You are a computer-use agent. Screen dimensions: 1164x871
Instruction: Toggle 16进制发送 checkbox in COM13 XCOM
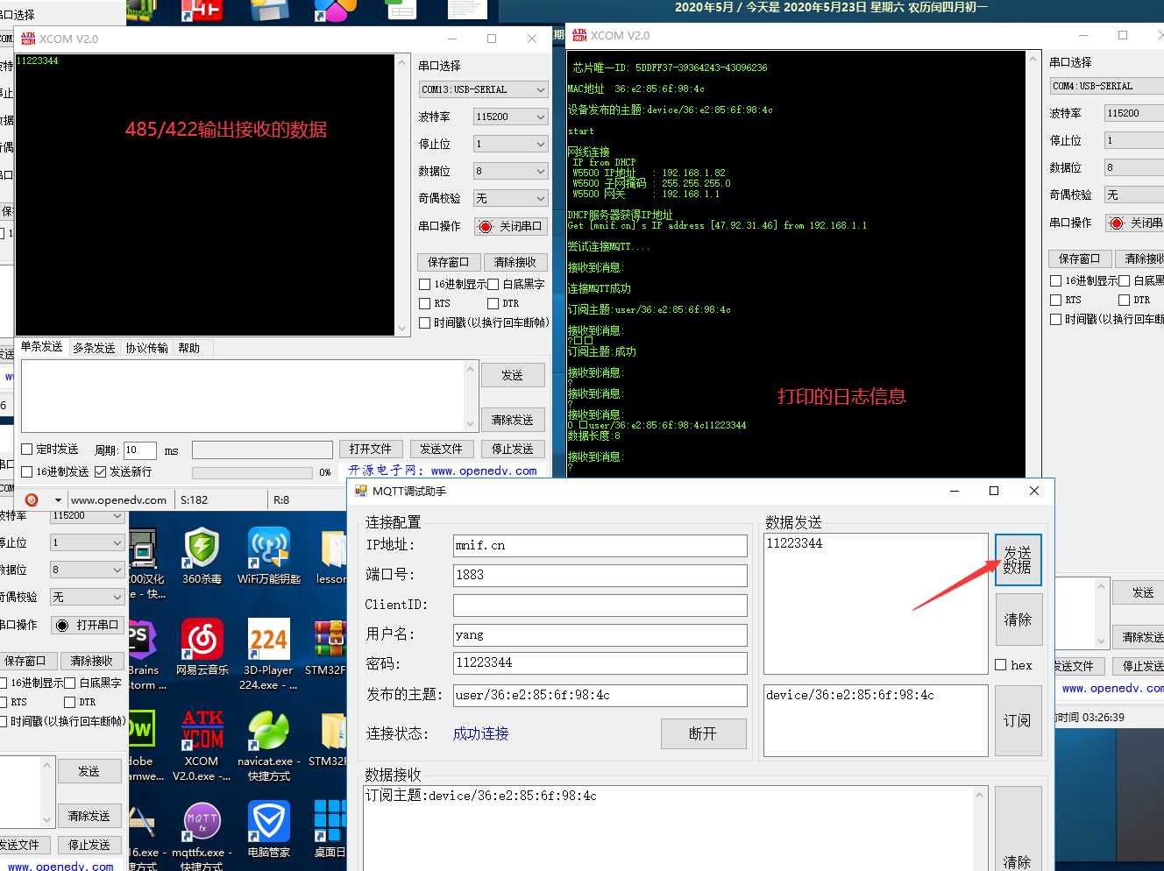pos(27,471)
